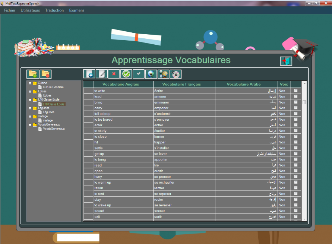Click the red X delete icon
Image resolution: width=332 pixels, height=244 pixels.
point(114,74)
